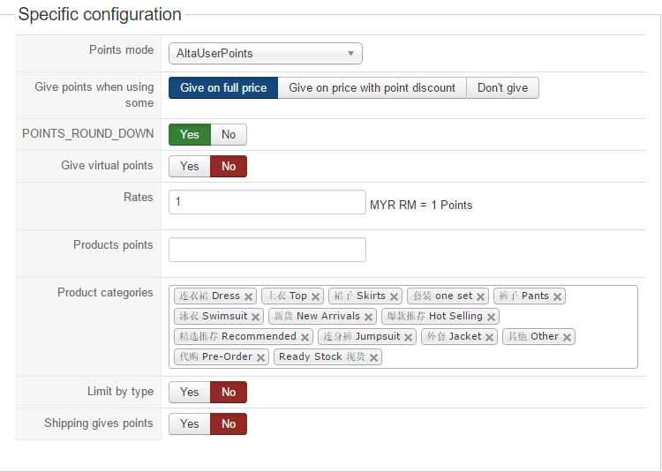Viewport: 662px width, 472px height.
Task: Remove the Dress category tag
Action: click(x=249, y=296)
